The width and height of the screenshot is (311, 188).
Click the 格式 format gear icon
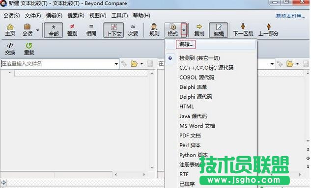coord(173,30)
